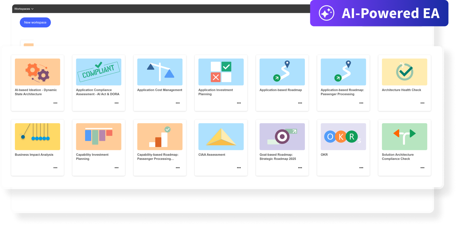Open the Application Investment Planning checkmark grid icon
This screenshot has width=457, height=226.
[x=221, y=72]
